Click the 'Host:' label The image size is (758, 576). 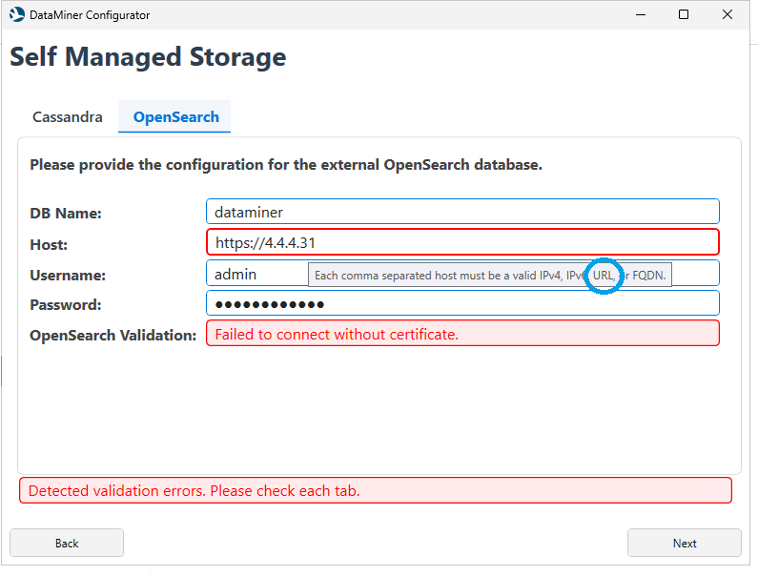coord(49,245)
